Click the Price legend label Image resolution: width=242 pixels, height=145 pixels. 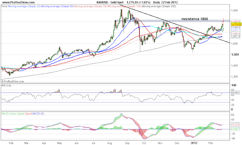(4, 6)
